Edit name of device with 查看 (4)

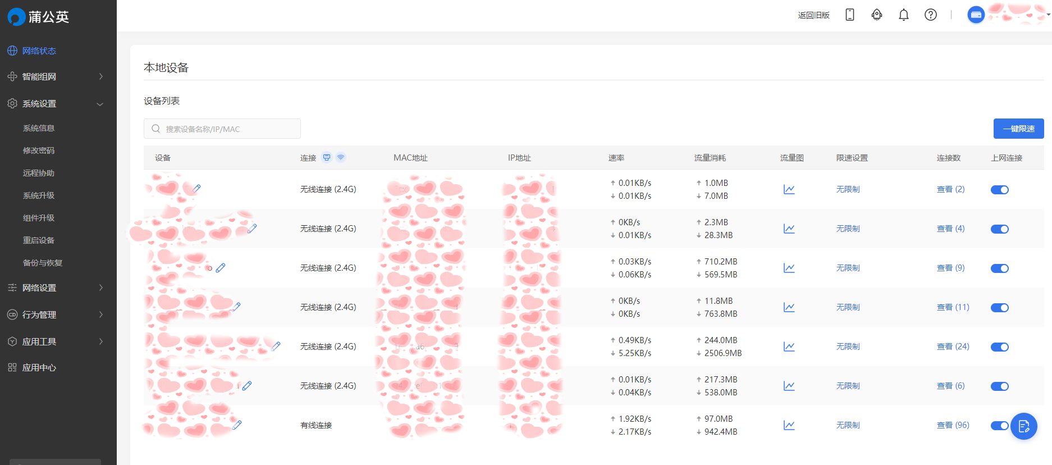tap(252, 228)
